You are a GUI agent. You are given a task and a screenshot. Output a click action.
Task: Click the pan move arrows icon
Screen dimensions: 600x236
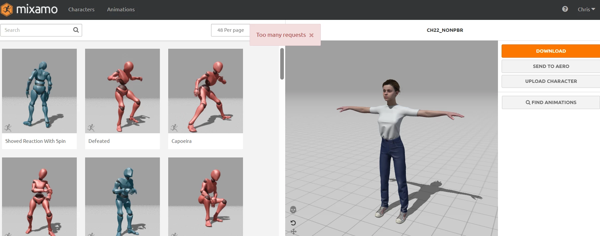(294, 231)
